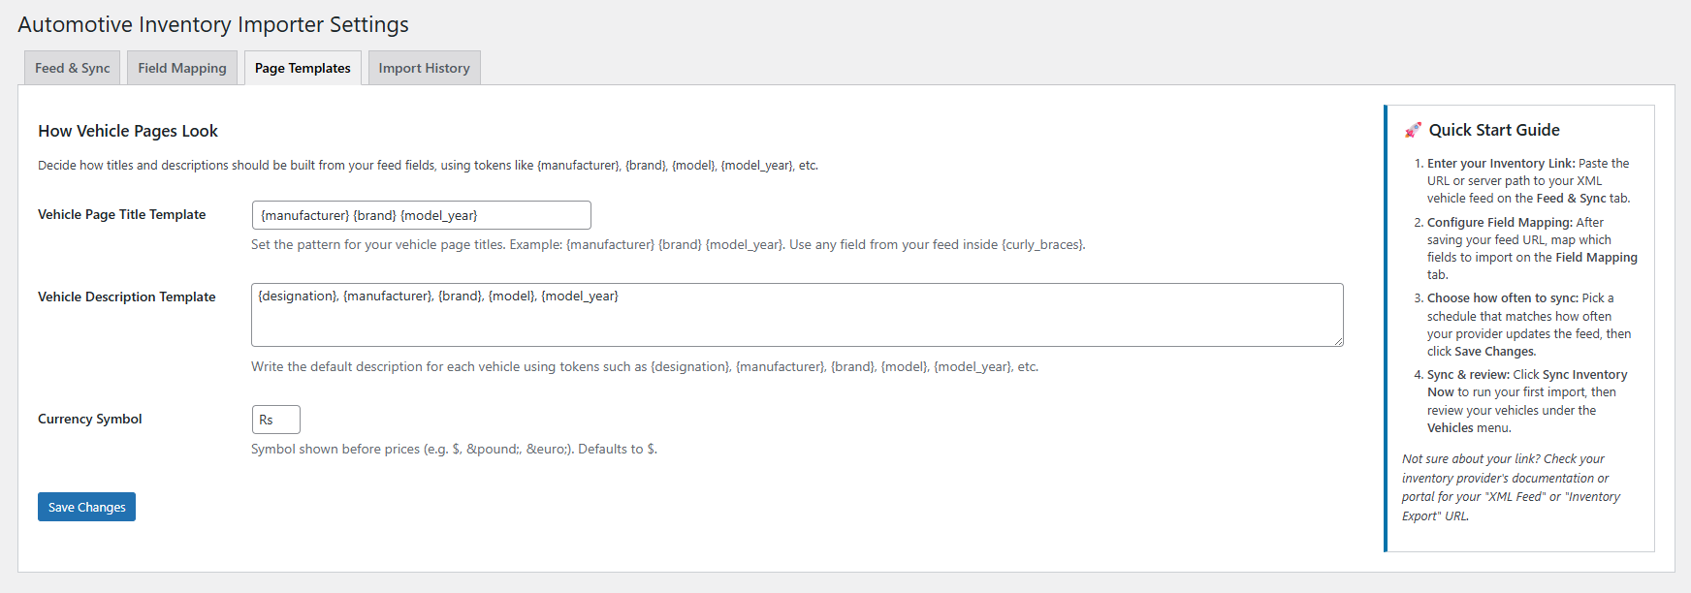This screenshot has height=593, width=1691.
Task: Click 'Configure Field Mapping' guide step
Action: click(1499, 223)
